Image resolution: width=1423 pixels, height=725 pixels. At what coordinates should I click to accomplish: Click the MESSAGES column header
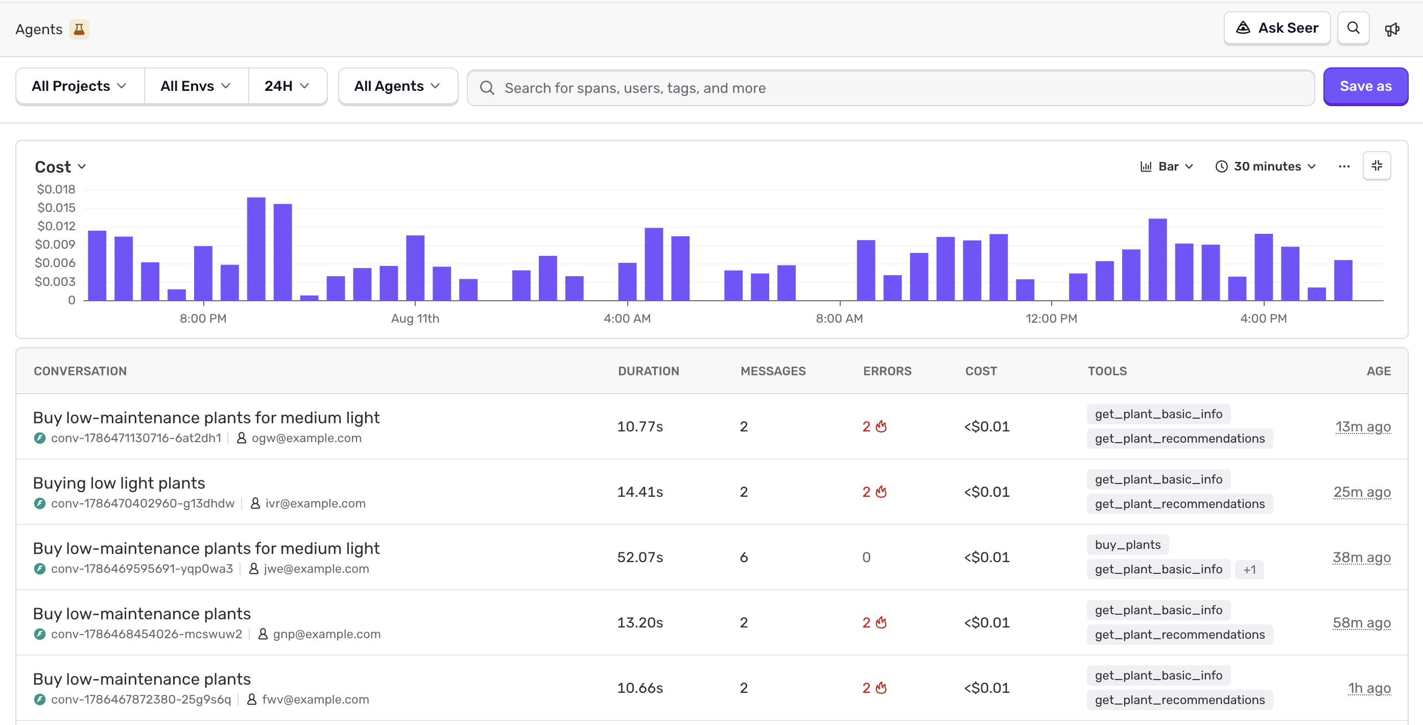tap(773, 371)
